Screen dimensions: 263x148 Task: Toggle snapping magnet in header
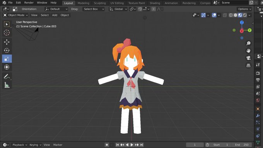(140, 9)
